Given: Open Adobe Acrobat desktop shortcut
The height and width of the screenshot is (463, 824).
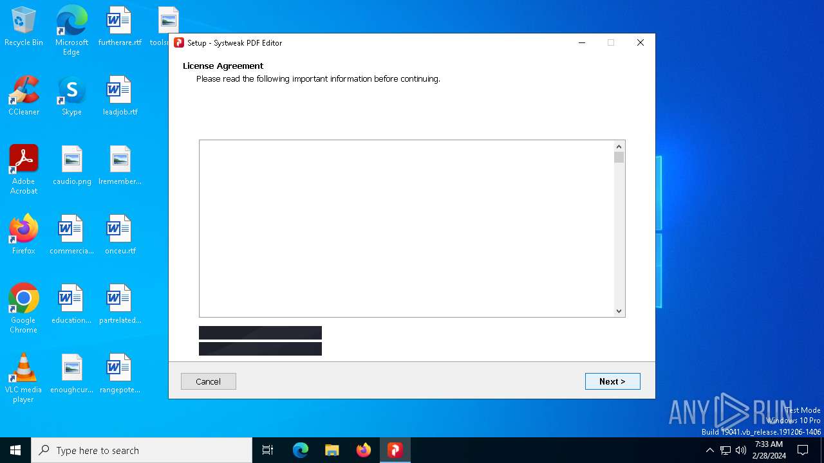Looking at the screenshot, I should [x=24, y=170].
